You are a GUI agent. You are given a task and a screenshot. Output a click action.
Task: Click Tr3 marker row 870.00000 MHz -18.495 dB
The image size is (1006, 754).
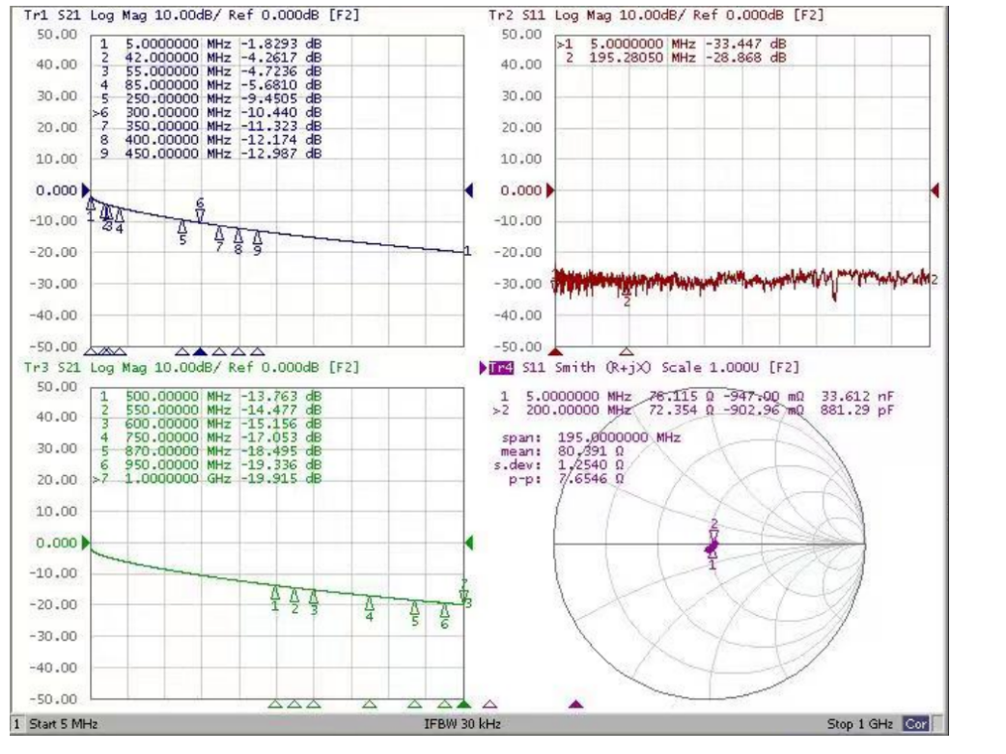[210, 451]
